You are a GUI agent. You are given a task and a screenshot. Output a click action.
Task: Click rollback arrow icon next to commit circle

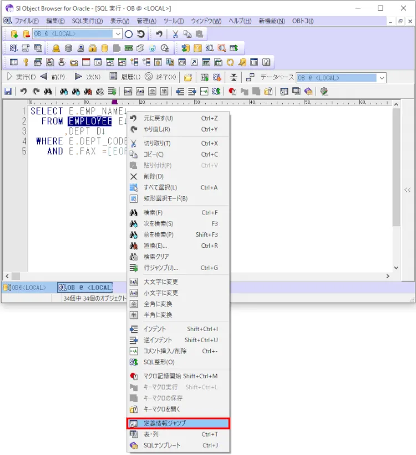click(x=141, y=34)
